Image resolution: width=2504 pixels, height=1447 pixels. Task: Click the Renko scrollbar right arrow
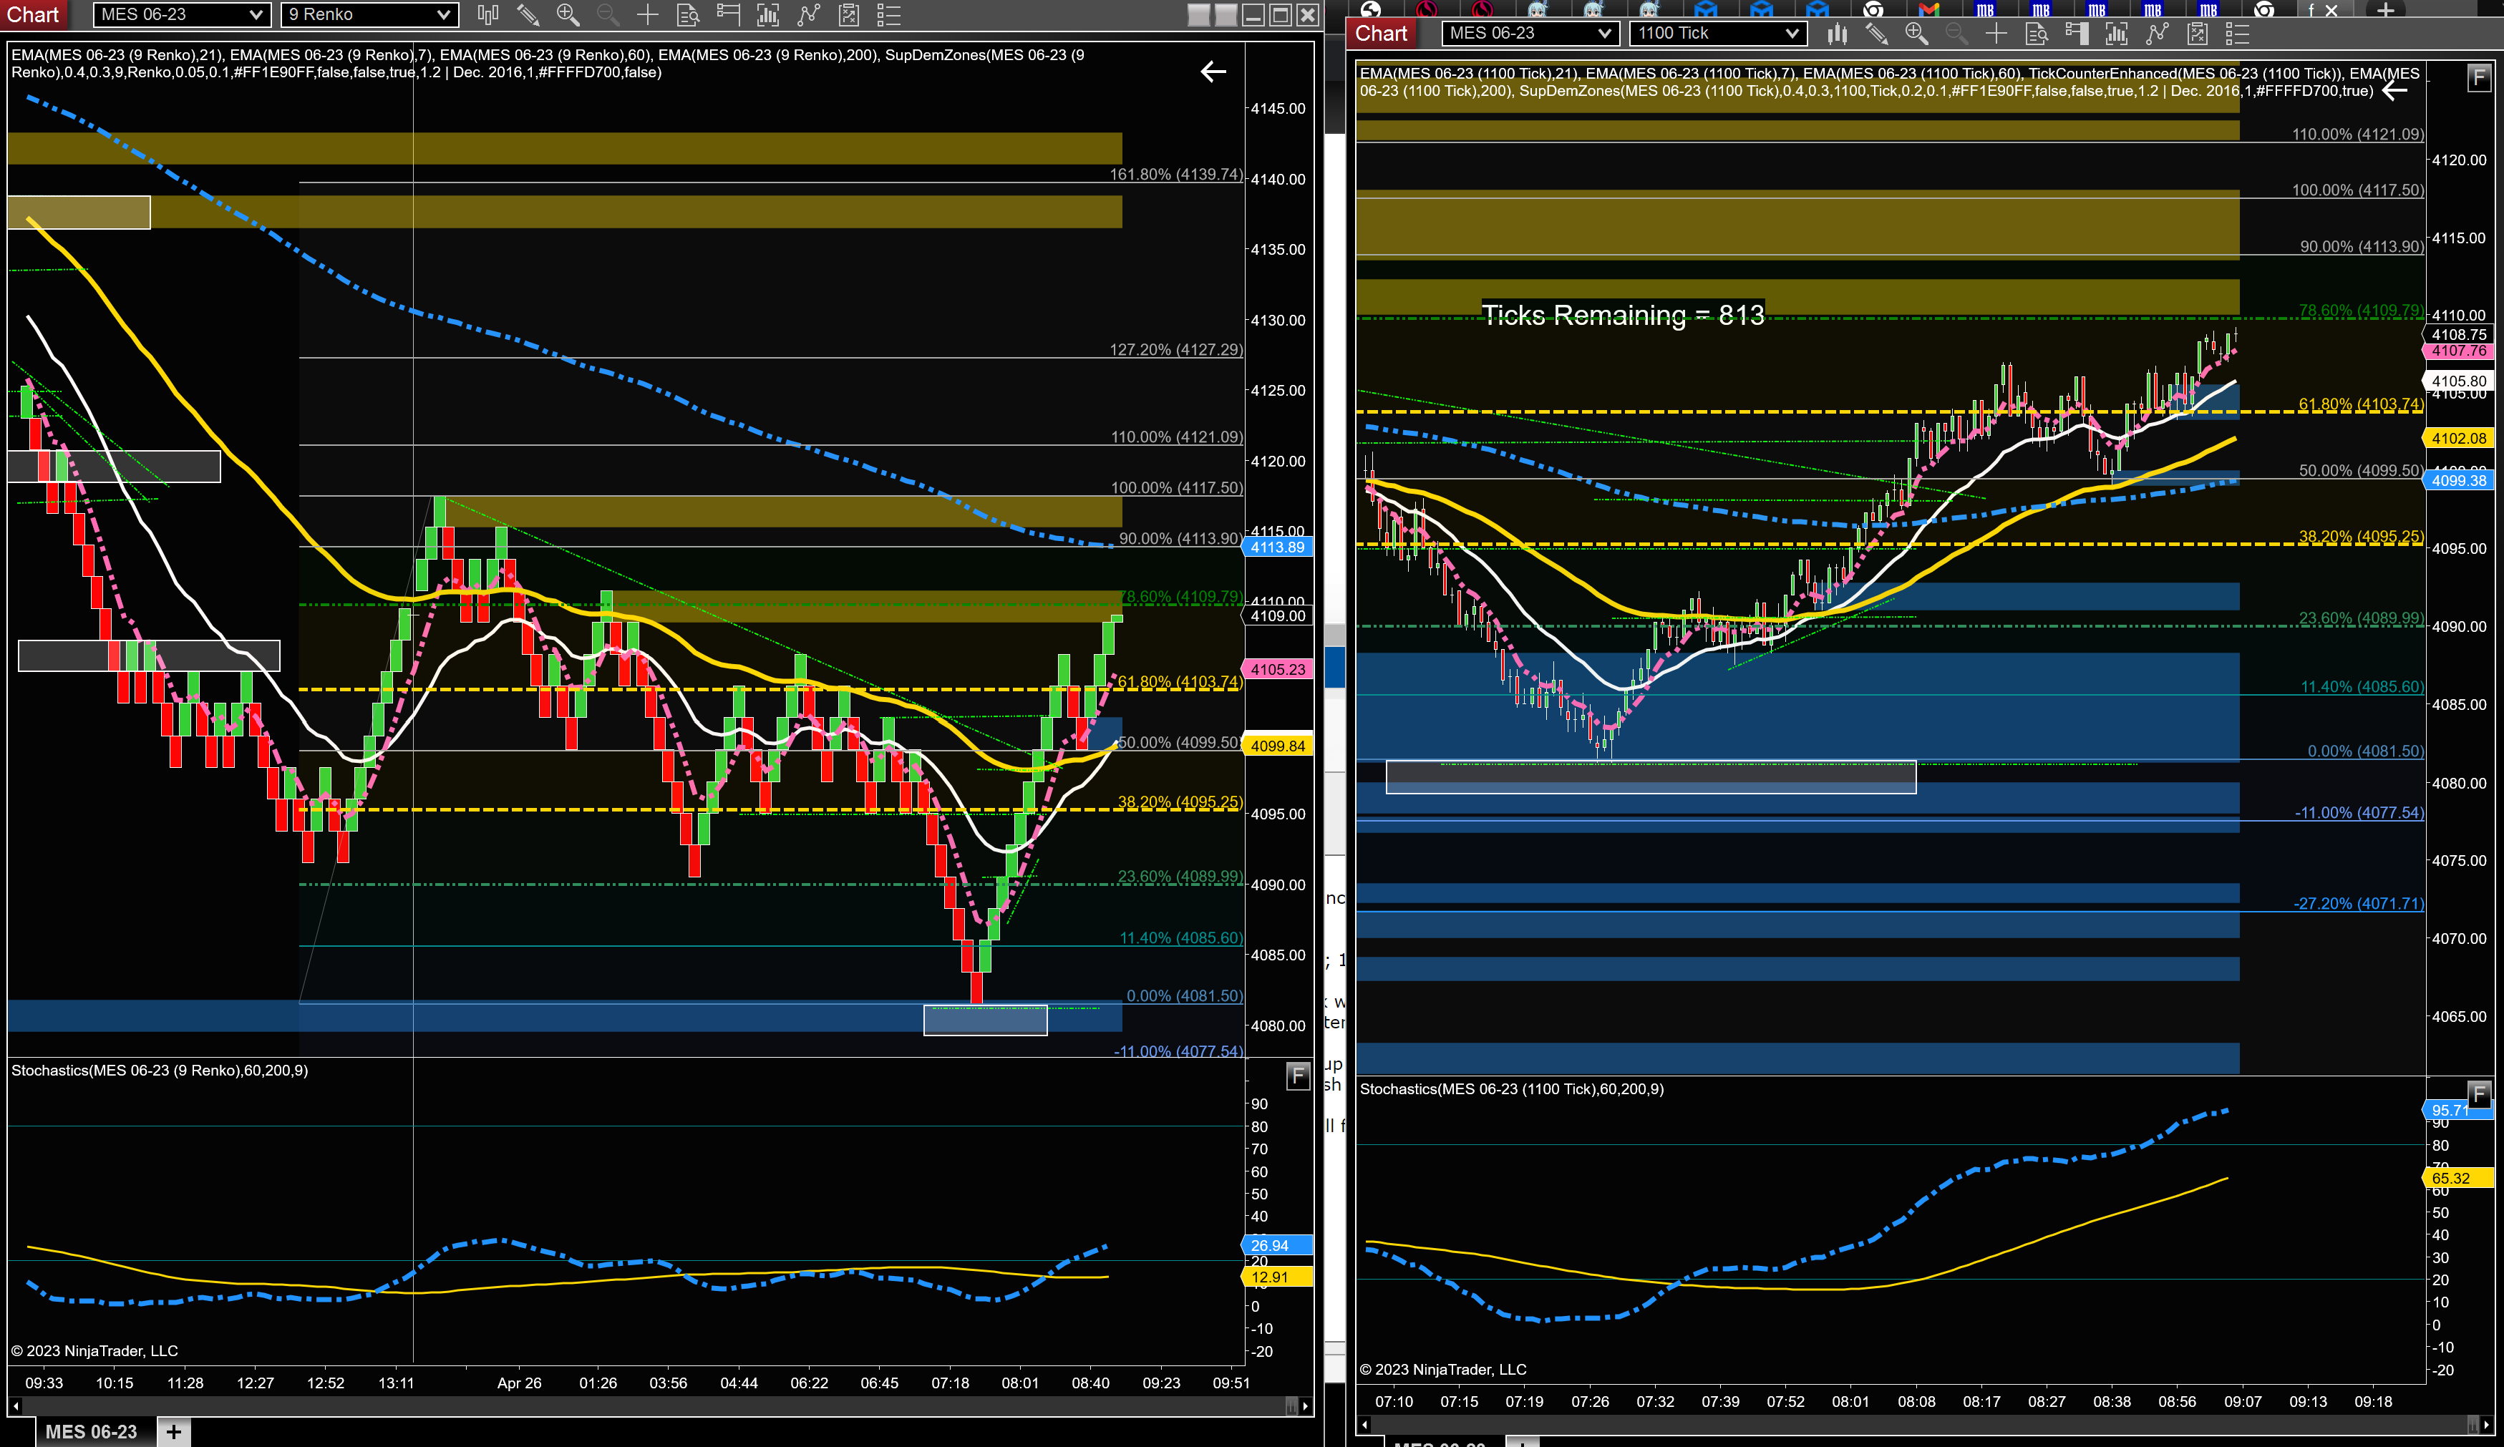tap(1306, 1406)
